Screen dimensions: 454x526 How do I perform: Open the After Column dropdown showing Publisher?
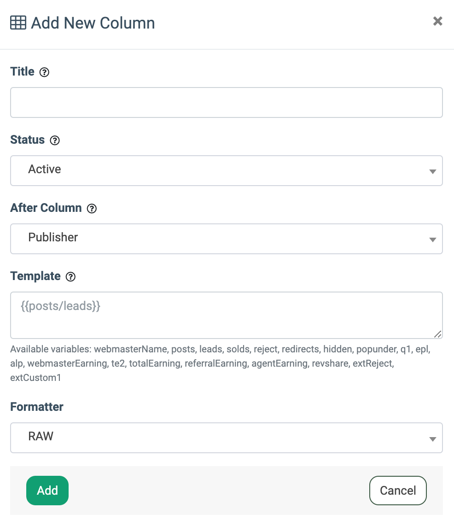pyautogui.click(x=227, y=239)
